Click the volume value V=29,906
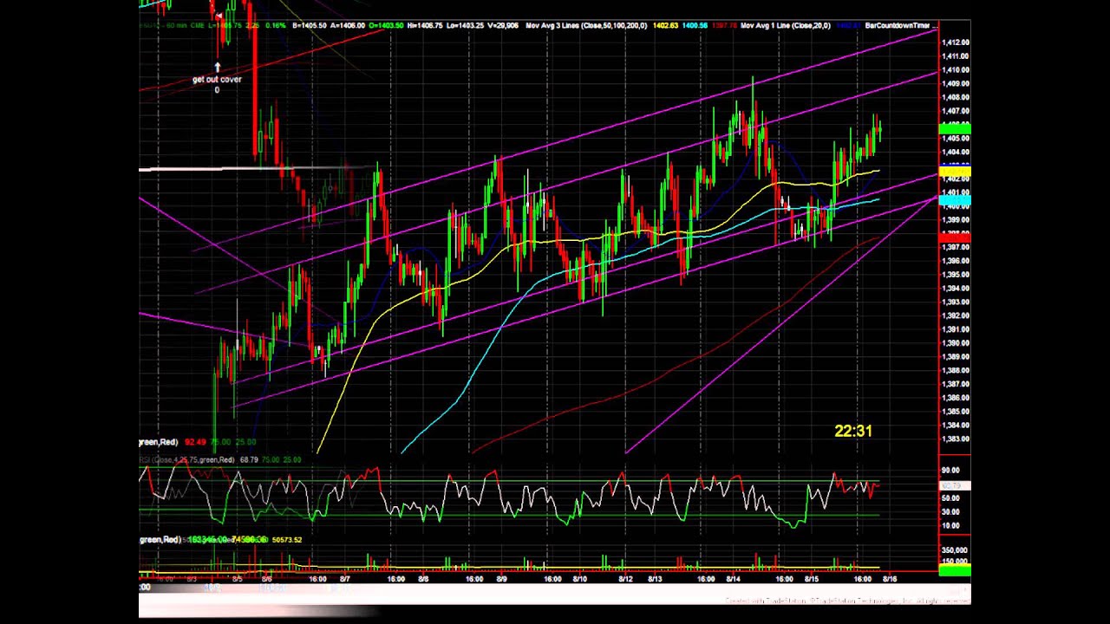 click(x=504, y=26)
